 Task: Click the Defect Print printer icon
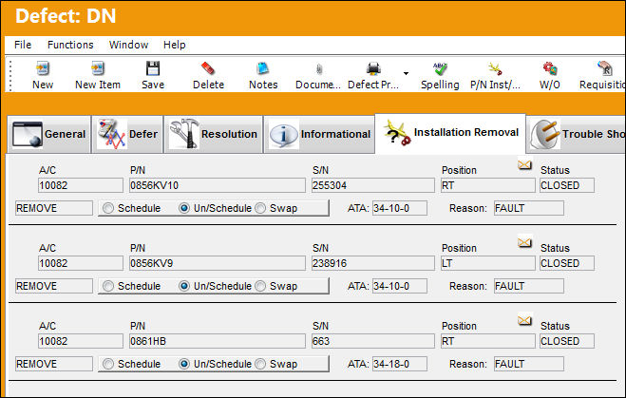tap(373, 68)
